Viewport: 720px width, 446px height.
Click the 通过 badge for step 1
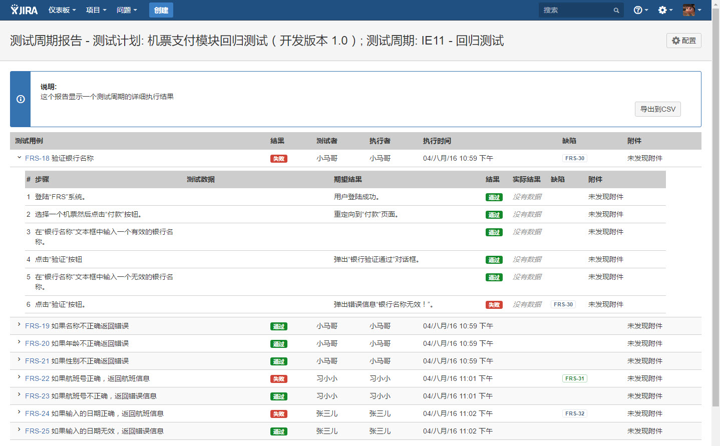494,197
